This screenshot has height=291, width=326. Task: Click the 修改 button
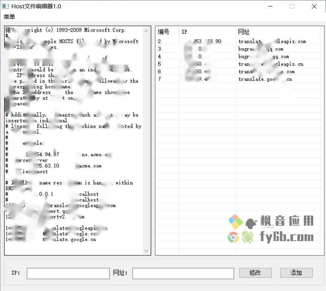point(255,273)
